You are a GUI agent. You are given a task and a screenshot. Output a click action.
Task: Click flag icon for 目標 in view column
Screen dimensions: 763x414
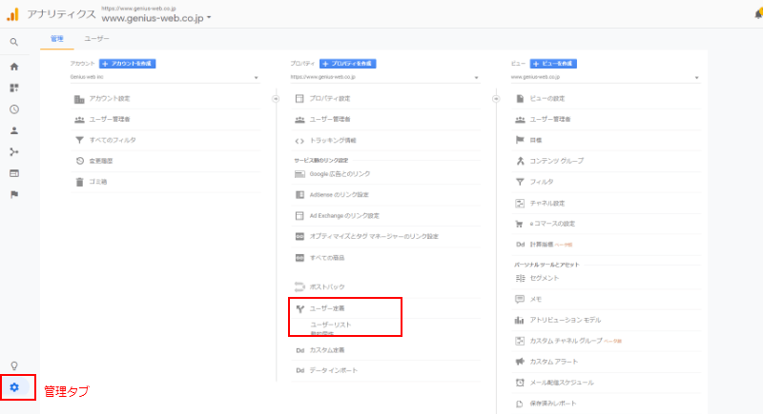coord(520,140)
